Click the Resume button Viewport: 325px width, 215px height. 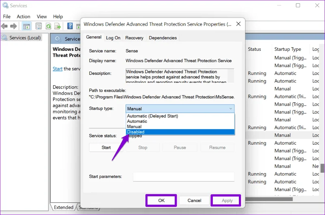(x=217, y=148)
